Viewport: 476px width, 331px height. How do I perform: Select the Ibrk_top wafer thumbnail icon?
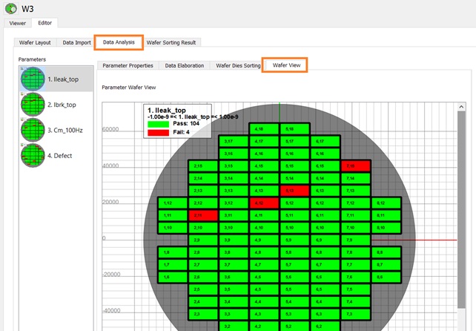33,105
